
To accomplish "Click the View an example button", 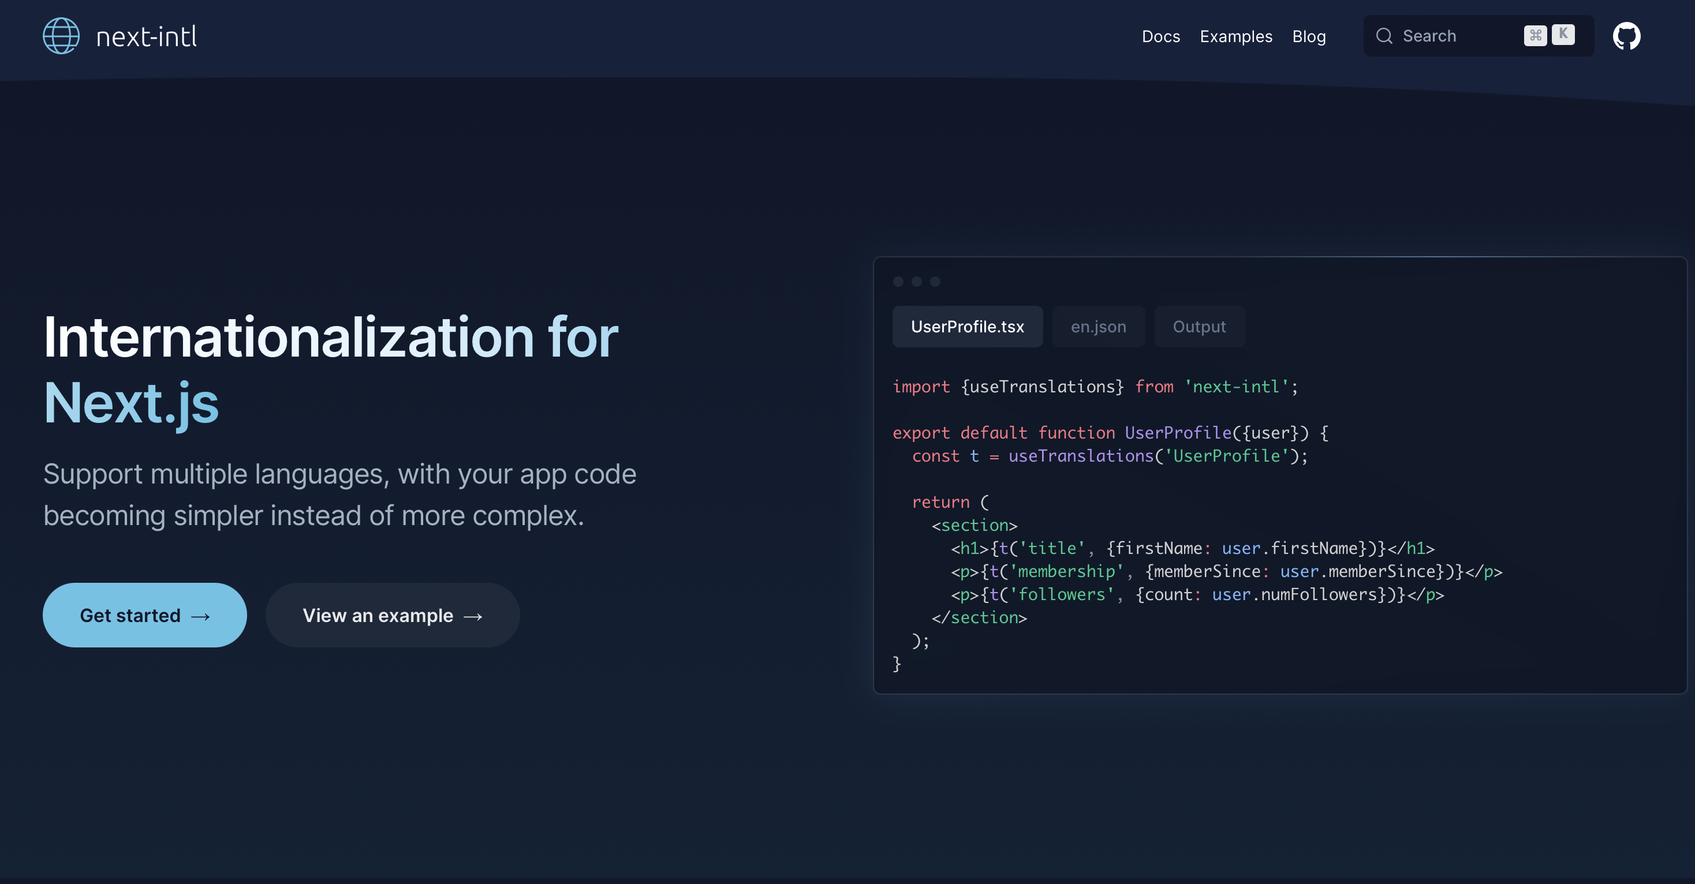I will (x=393, y=615).
